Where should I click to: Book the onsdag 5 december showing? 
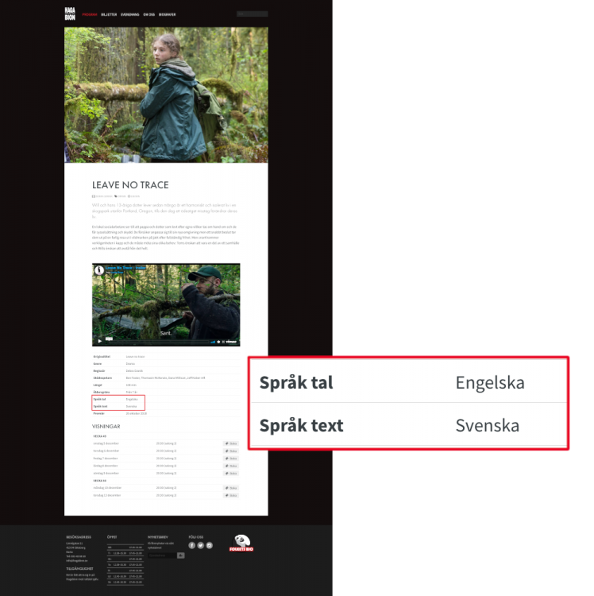coord(231,443)
